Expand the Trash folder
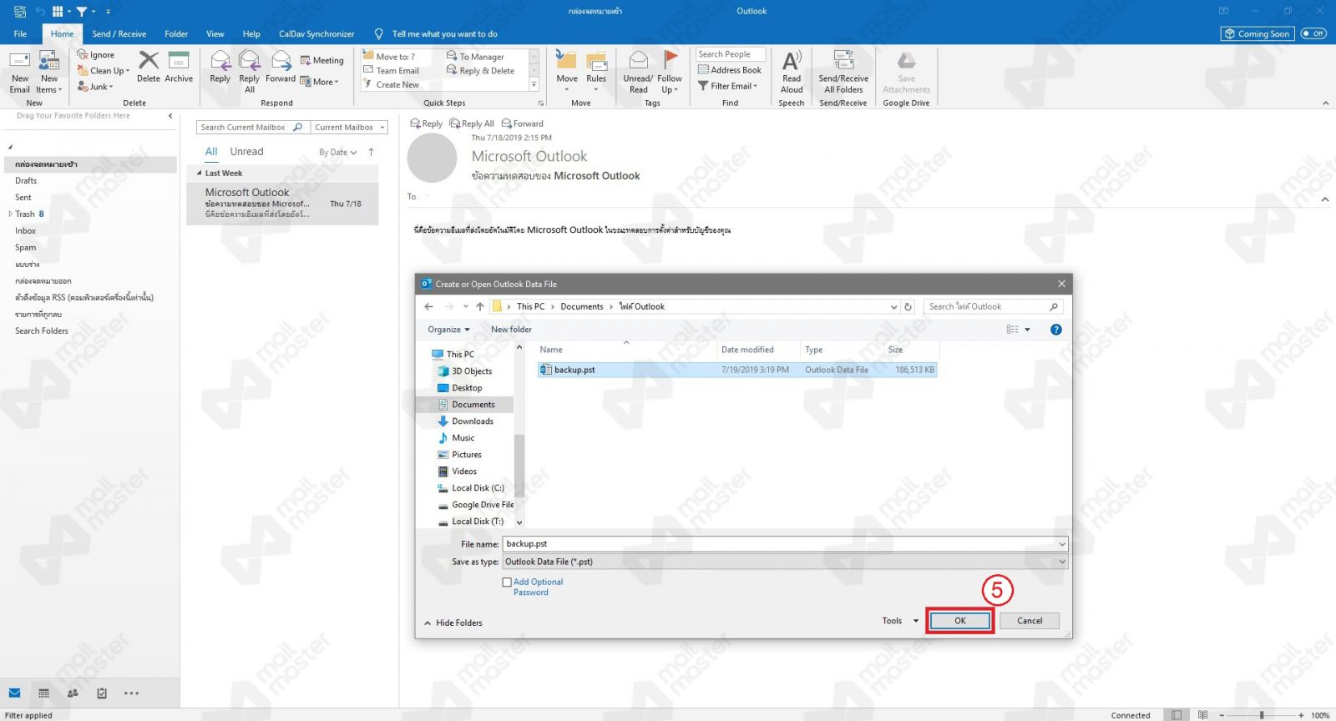 click(11, 214)
